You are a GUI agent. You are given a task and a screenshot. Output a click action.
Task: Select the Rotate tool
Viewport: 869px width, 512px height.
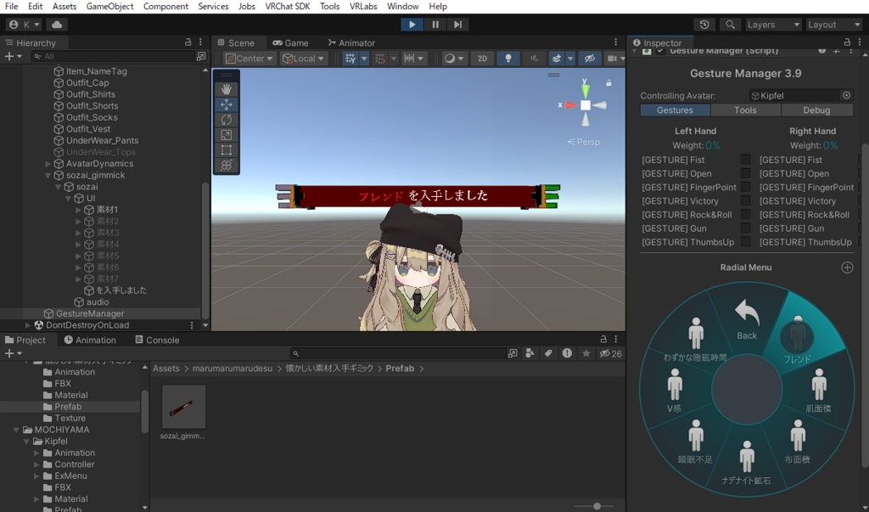226,119
